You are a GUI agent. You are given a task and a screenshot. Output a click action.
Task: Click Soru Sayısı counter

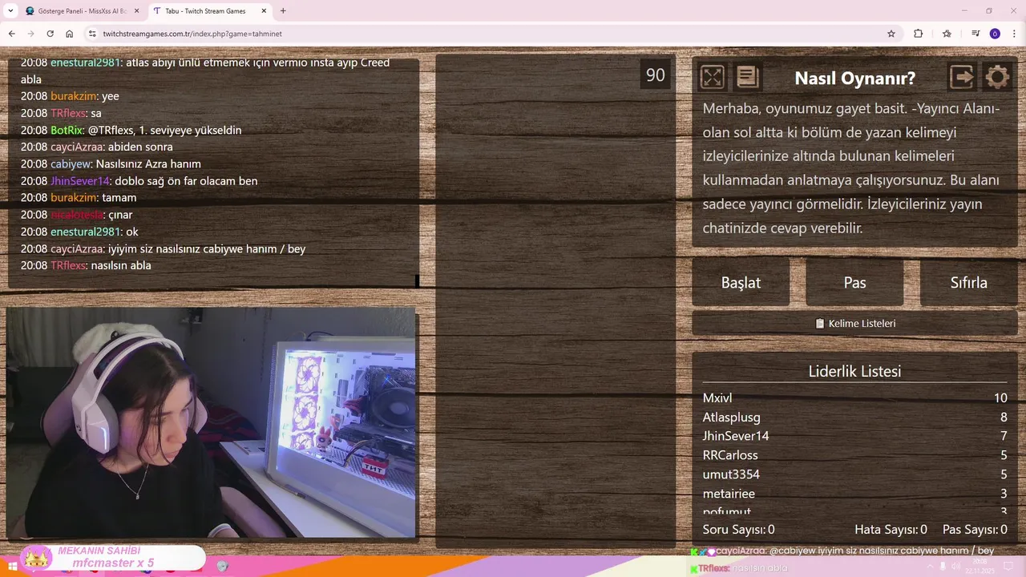coord(738,529)
